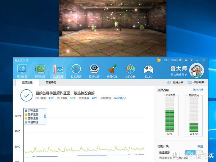This screenshot has height=162, width=216.
Task: Open the title bar dropdown menu arrow
Action: [192, 60]
